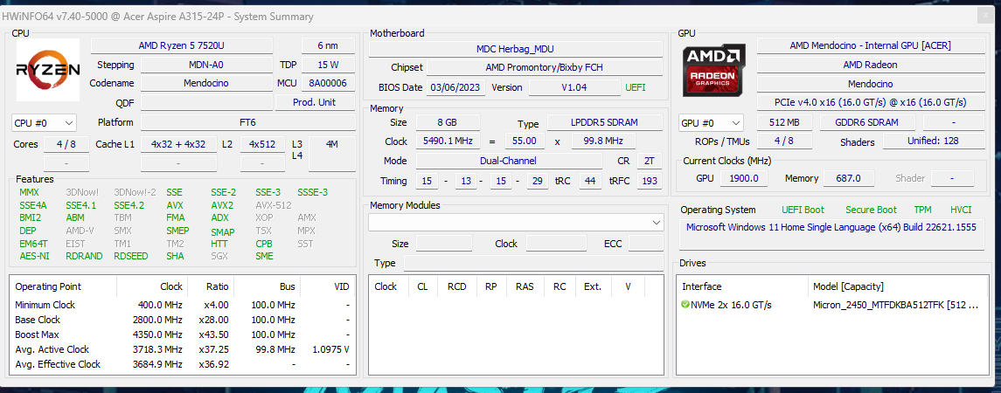Click the 8A00006 MCU value
The height and width of the screenshot is (393, 1001).
click(x=329, y=84)
